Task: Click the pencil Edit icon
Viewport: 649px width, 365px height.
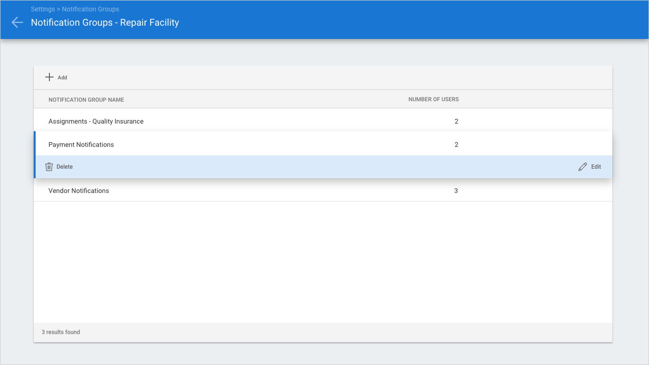Action: click(582, 167)
